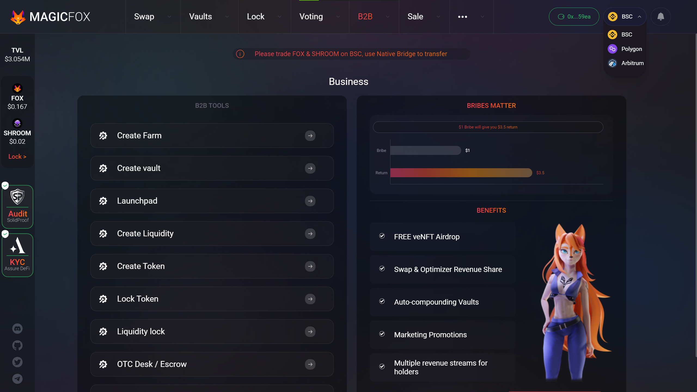Viewport: 697px width, 392px height.
Task: Click the Create Farm arrow icon
Action: [310, 136]
